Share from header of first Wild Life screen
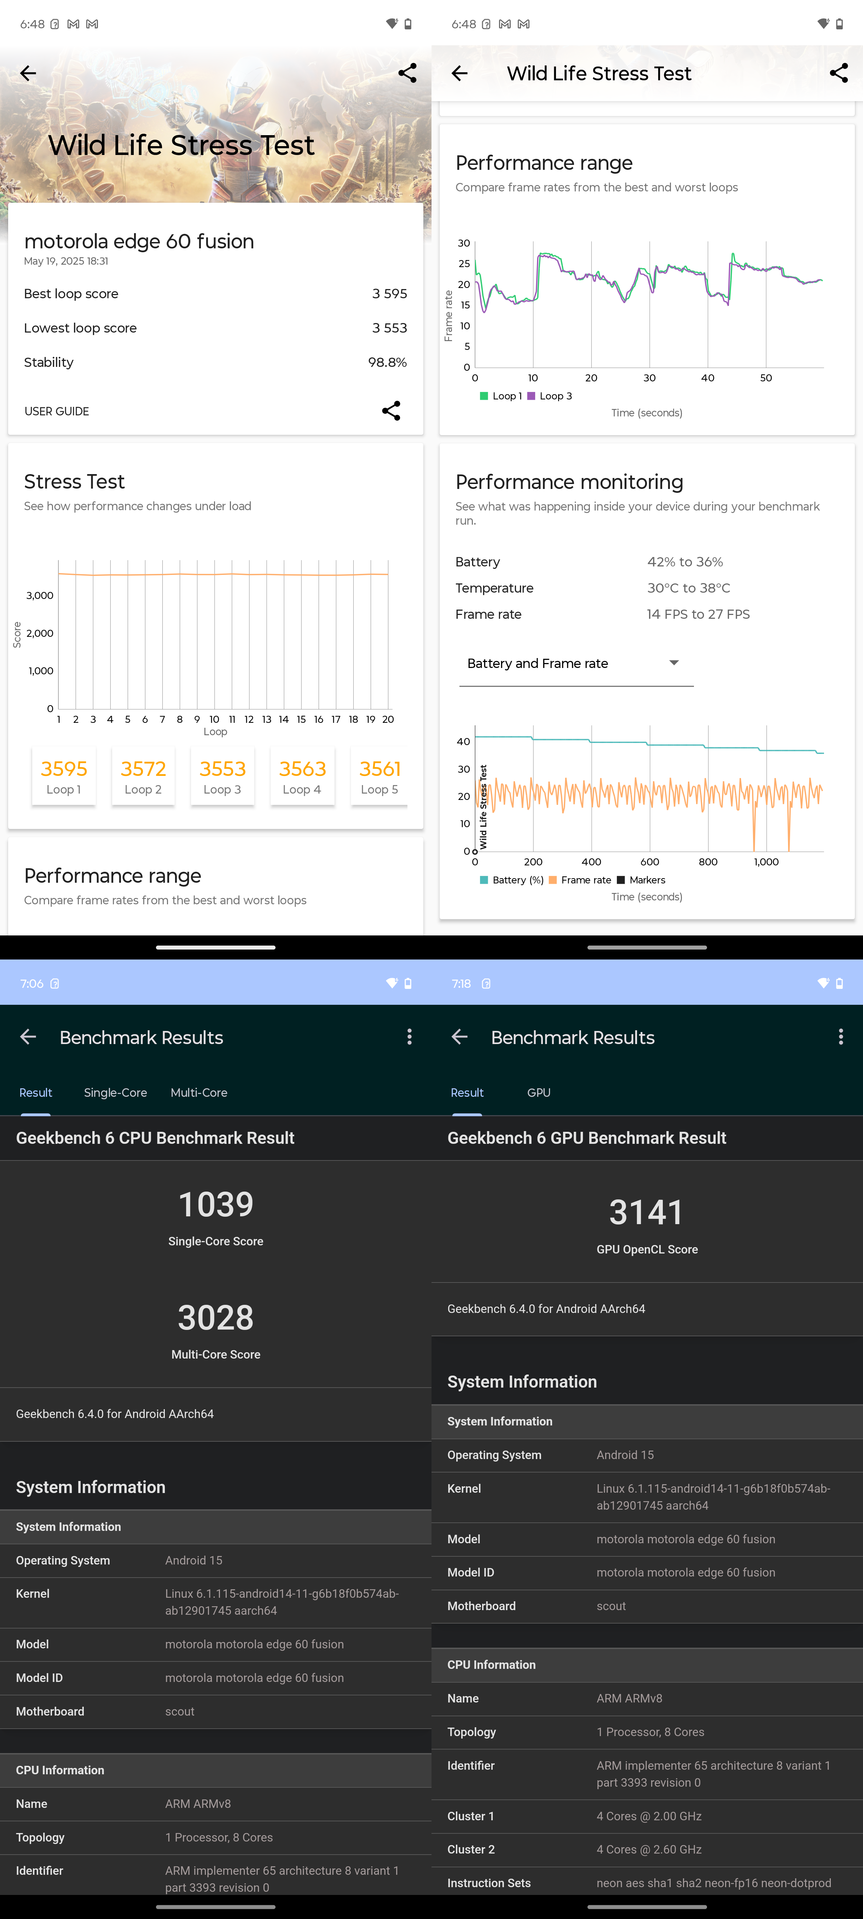Screen dimensions: 863x1919 pos(407,73)
